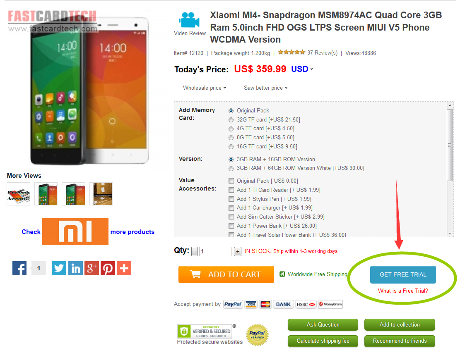Open the Video Review camera icon

(189, 20)
